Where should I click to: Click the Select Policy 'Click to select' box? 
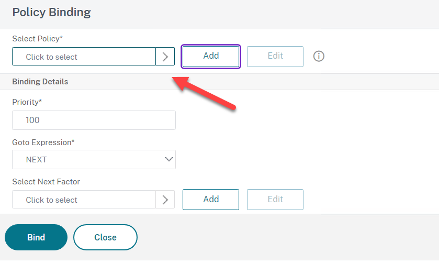tap(84, 57)
